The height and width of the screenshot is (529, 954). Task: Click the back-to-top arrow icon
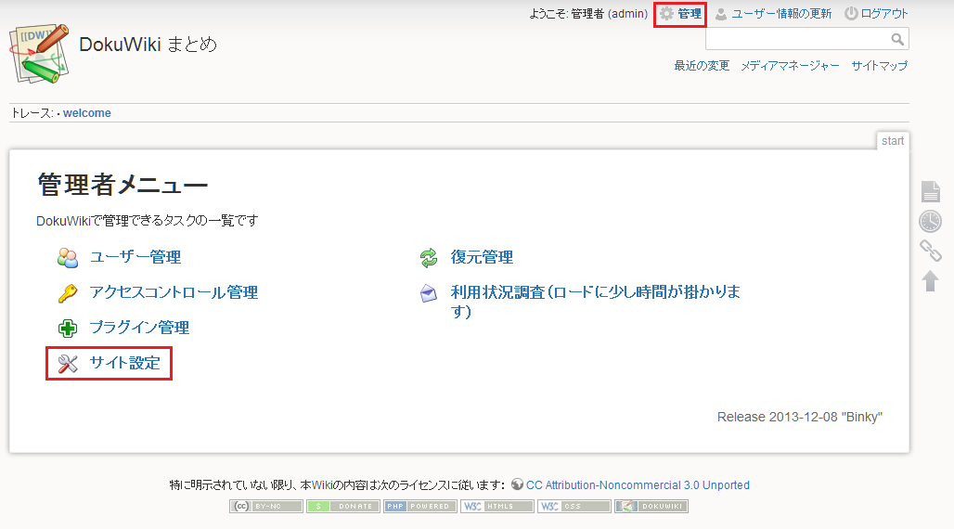tap(930, 280)
